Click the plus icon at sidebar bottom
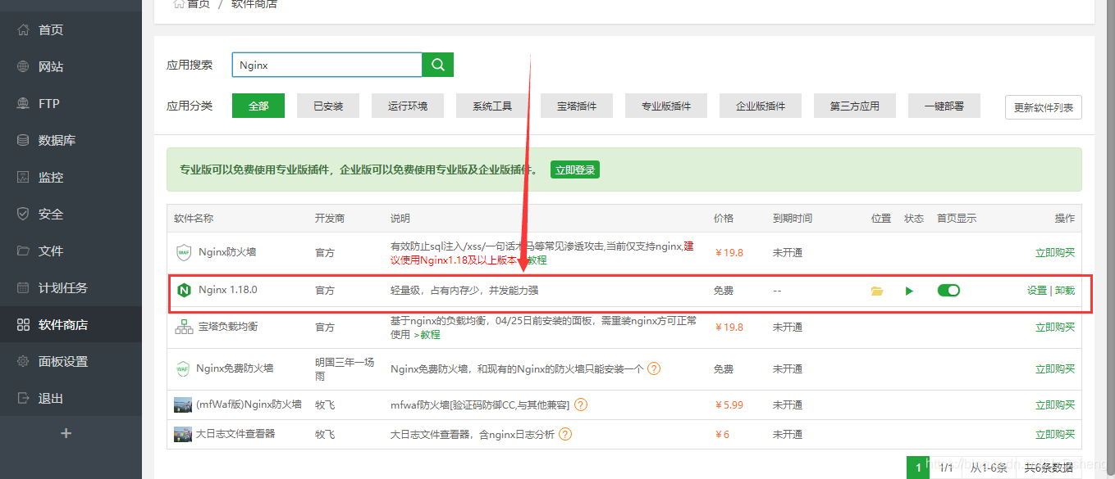Image resolution: width=1115 pixels, height=479 pixels. click(67, 434)
